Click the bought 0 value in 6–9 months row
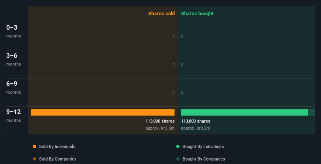Screen dimensions: 321x164 (x=182, y=93)
